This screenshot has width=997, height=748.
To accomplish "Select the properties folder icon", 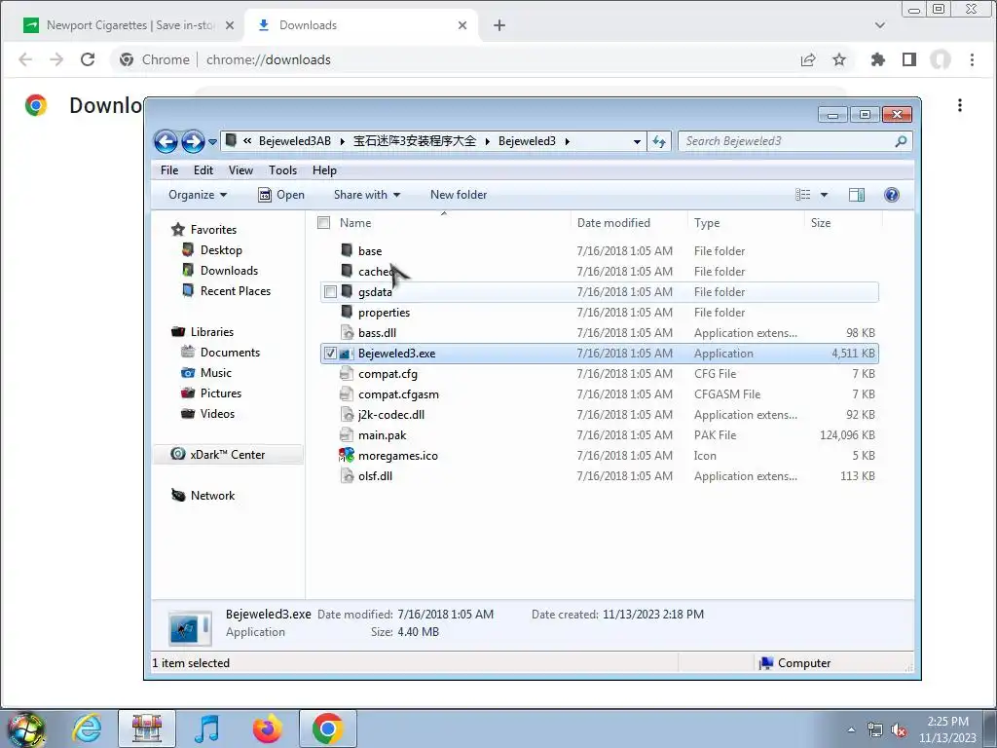I will (347, 312).
